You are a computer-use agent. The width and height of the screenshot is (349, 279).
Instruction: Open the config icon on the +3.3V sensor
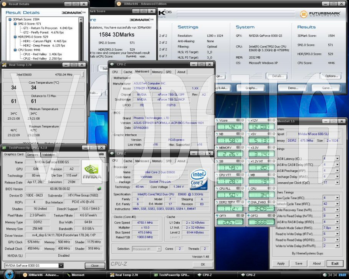pyautogui.click(x=270, y=147)
